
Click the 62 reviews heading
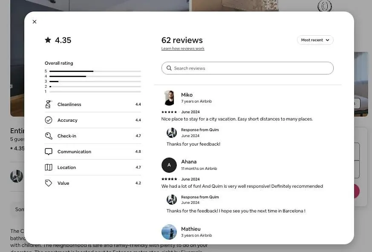tap(182, 40)
